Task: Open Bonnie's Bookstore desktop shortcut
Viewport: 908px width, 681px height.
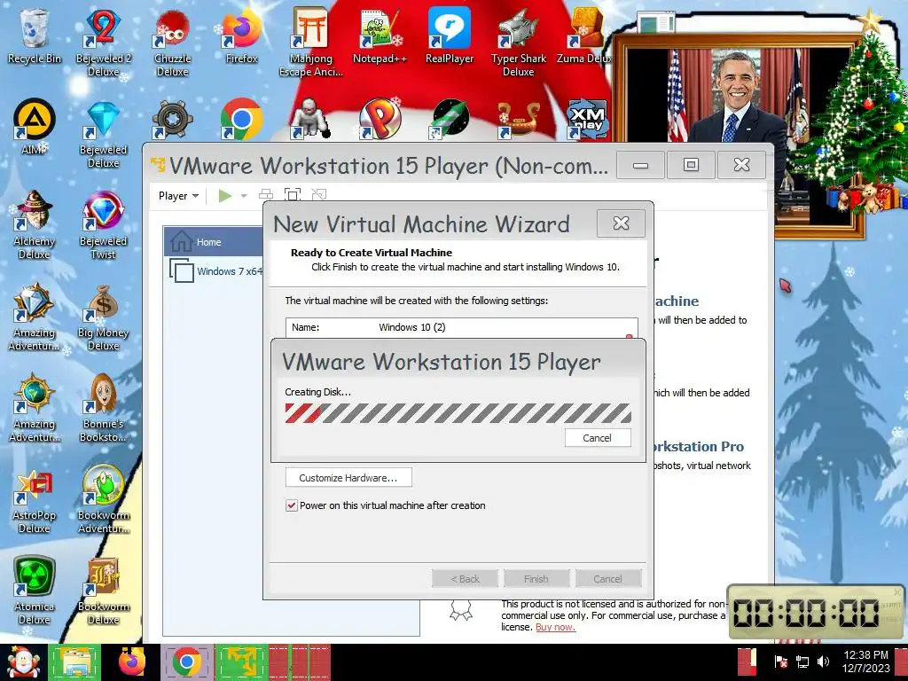Action: [103, 409]
